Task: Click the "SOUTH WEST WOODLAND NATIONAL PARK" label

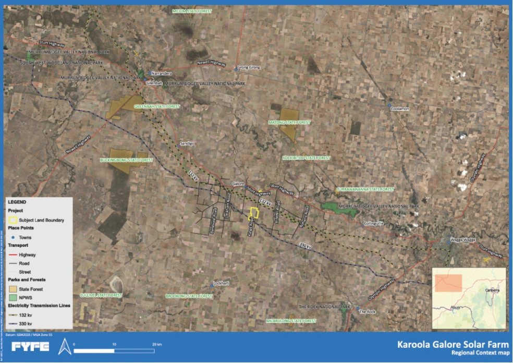Action: click(62, 63)
